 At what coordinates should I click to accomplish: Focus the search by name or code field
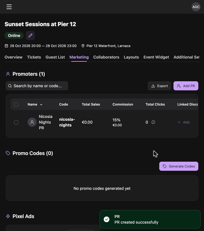pyautogui.click(x=37, y=86)
